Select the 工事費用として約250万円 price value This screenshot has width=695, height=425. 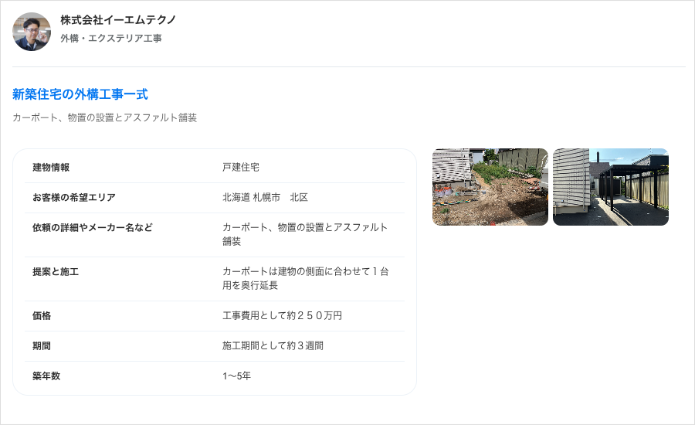(x=282, y=316)
